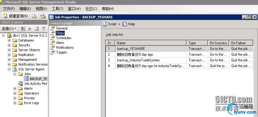Select the Replication tree item
This screenshot has width=258, height=117.
point(26,55)
